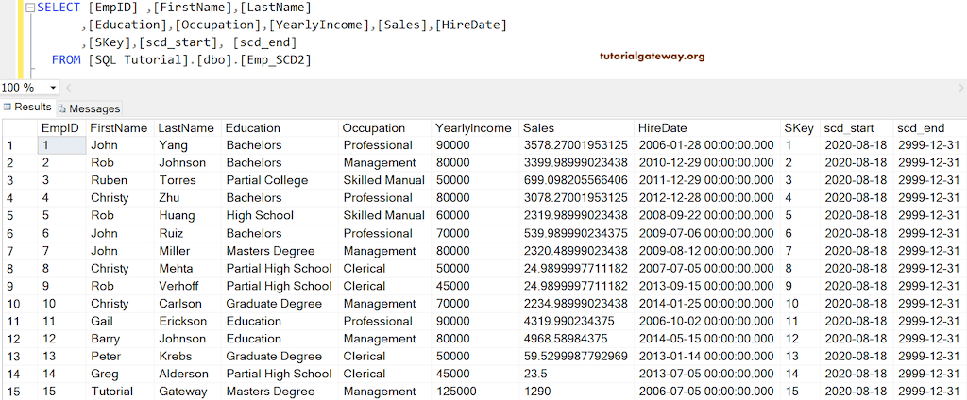Select the Occupation column header
The width and height of the screenshot is (967, 400).
coord(373,128)
